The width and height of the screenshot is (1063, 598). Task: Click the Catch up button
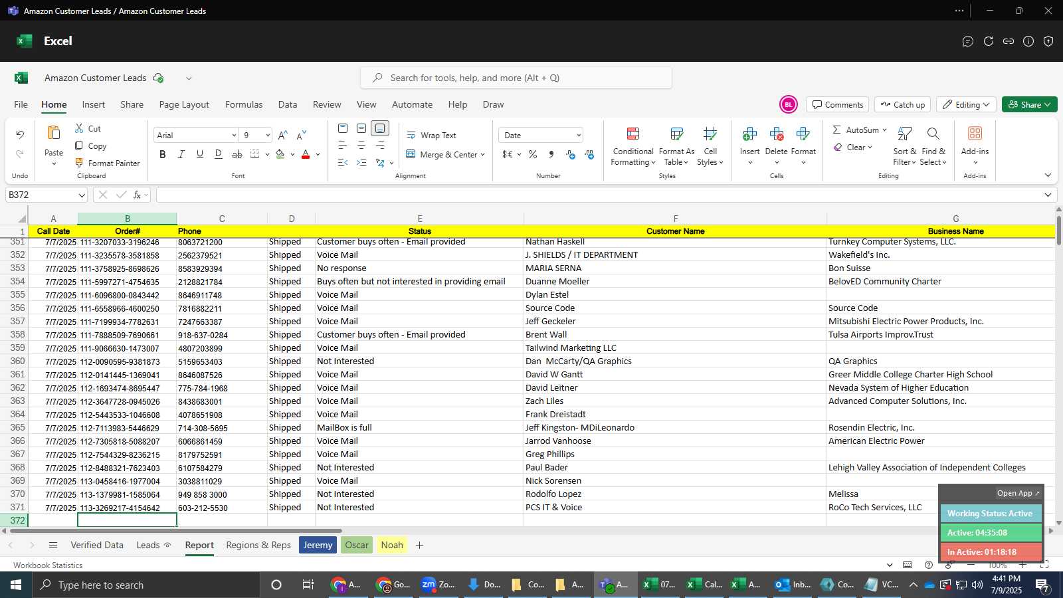902,104
